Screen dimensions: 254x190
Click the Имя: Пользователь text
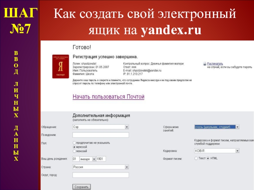click(85, 71)
